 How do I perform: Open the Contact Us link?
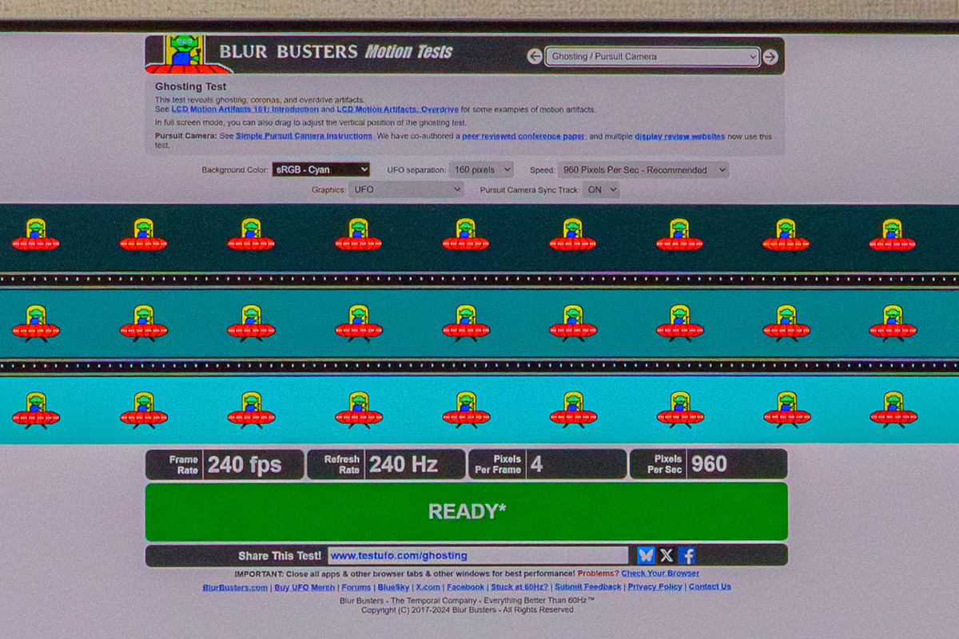[x=710, y=587]
